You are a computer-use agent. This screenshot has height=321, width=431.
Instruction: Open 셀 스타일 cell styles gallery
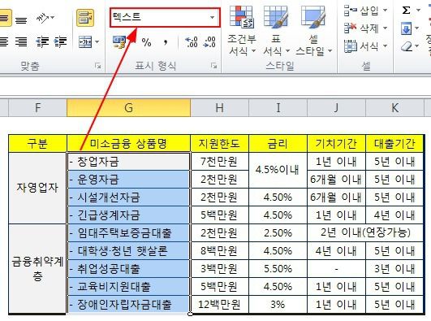point(313,30)
